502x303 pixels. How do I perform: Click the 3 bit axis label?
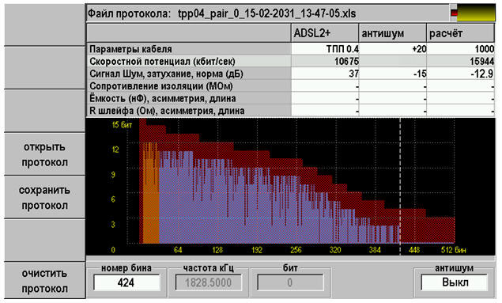click(113, 225)
